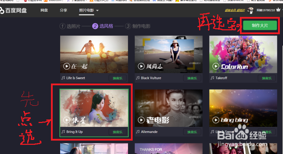Preview the 老电影 style play icon
This screenshot has width=283, height=154.
[x=141, y=120]
